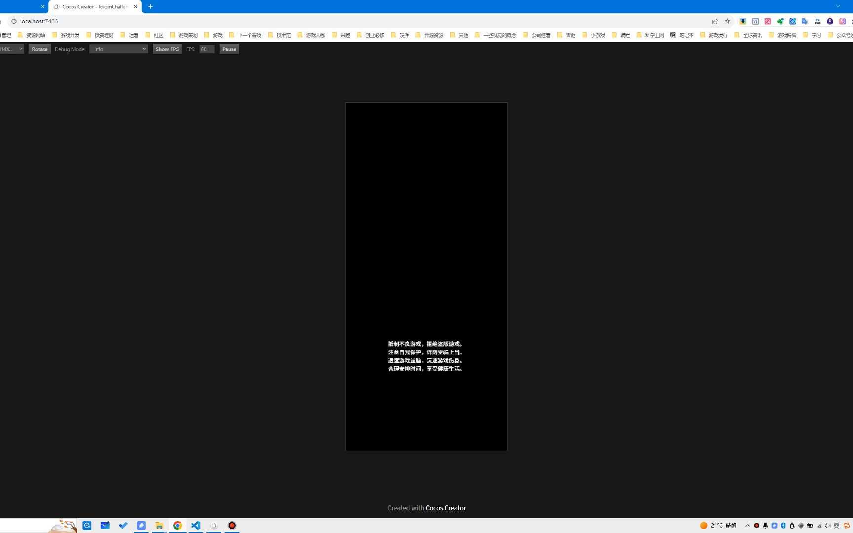Open the red screen recorder taskbar icon
Image resolution: width=853 pixels, height=533 pixels.
[232, 526]
